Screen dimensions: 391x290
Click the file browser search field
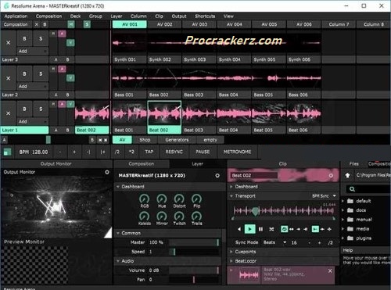pos(368,189)
